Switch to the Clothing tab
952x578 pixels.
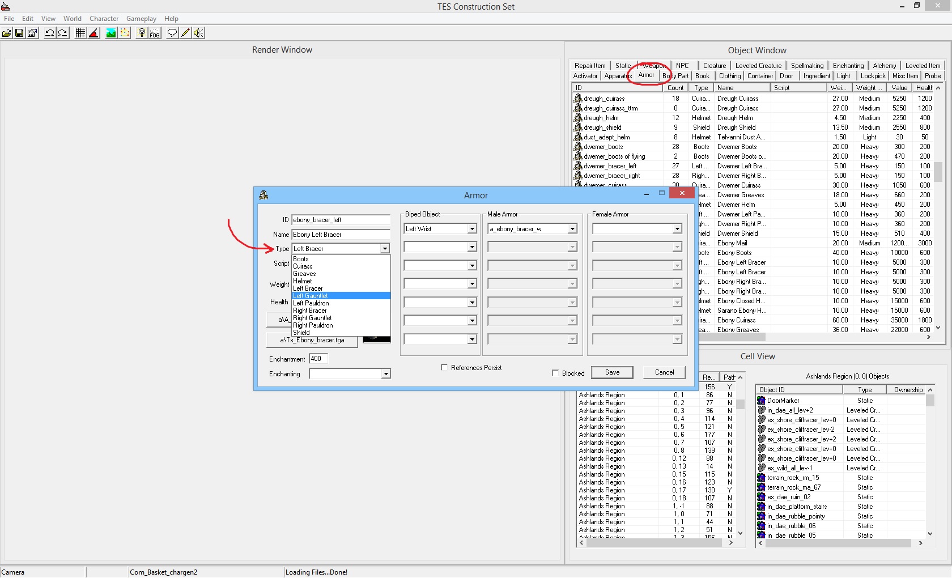(x=729, y=76)
